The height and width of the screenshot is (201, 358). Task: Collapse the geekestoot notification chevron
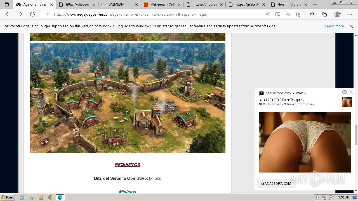click(x=305, y=94)
